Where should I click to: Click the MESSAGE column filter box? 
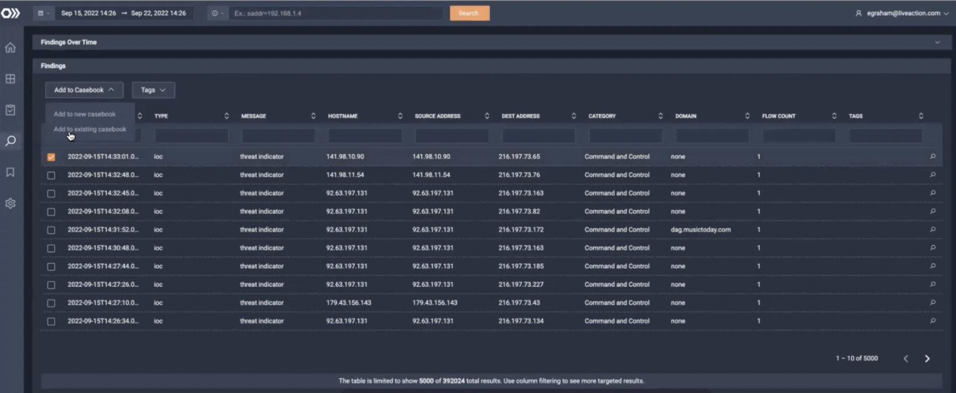(279, 136)
